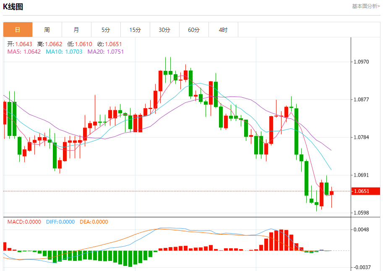383x271 pixels.
Task: Click the MA5: 1.0642 label
Action: coord(24,52)
